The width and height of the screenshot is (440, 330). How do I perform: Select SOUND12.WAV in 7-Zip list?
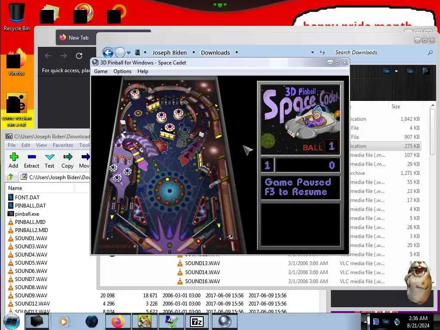click(32, 303)
